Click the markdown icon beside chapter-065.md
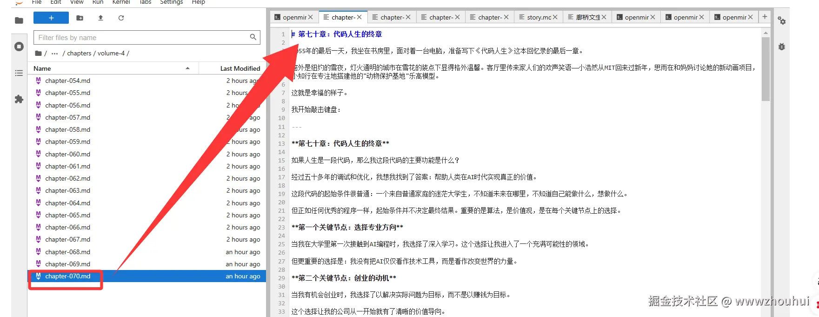The width and height of the screenshot is (819, 317). tap(38, 215)
